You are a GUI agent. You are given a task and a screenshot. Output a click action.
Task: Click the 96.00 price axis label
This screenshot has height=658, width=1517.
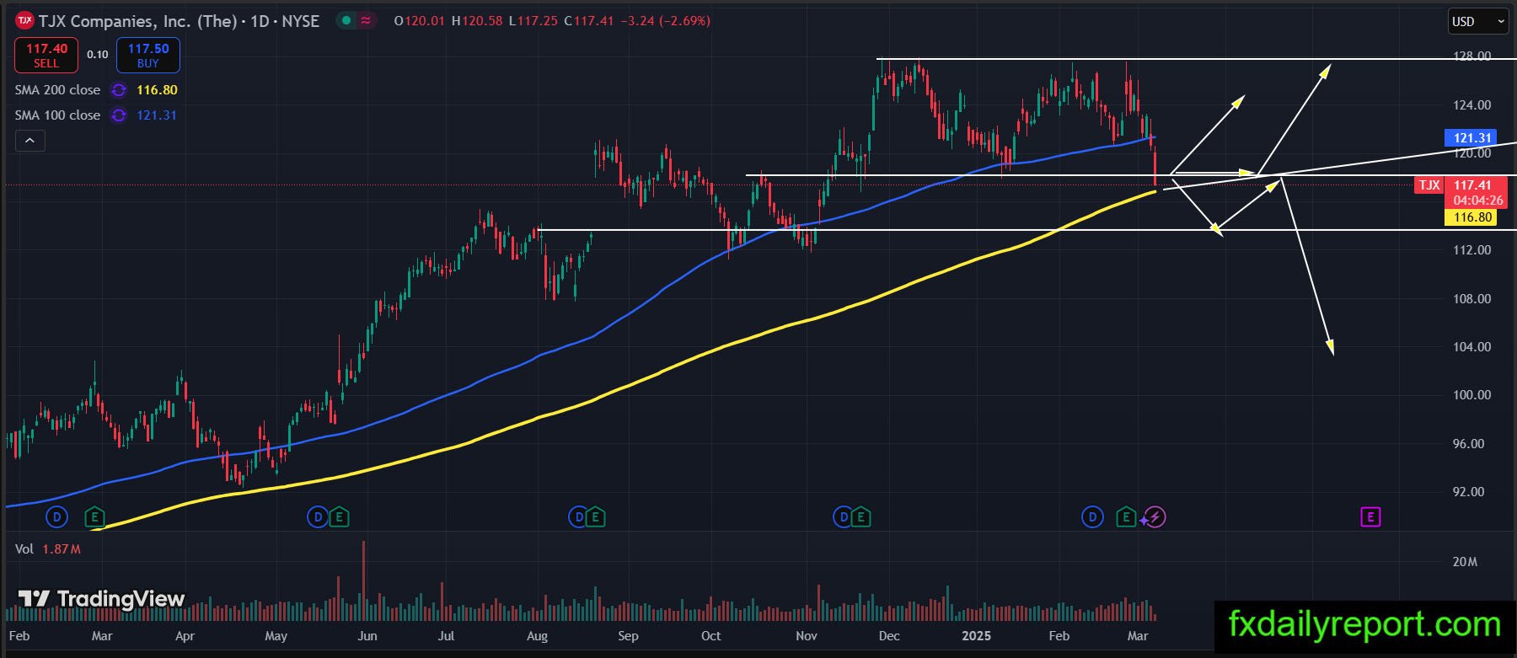pyautogui.click(x=1469, y=444)
